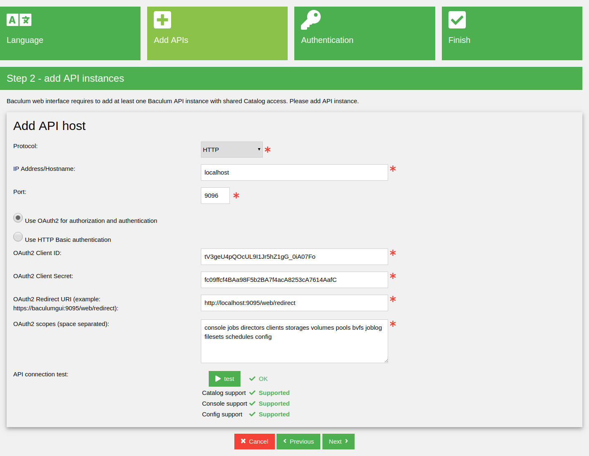Go to the Finish wizard step
The width and height of the screenshot is (589, 456).
[x=512, y=33]
